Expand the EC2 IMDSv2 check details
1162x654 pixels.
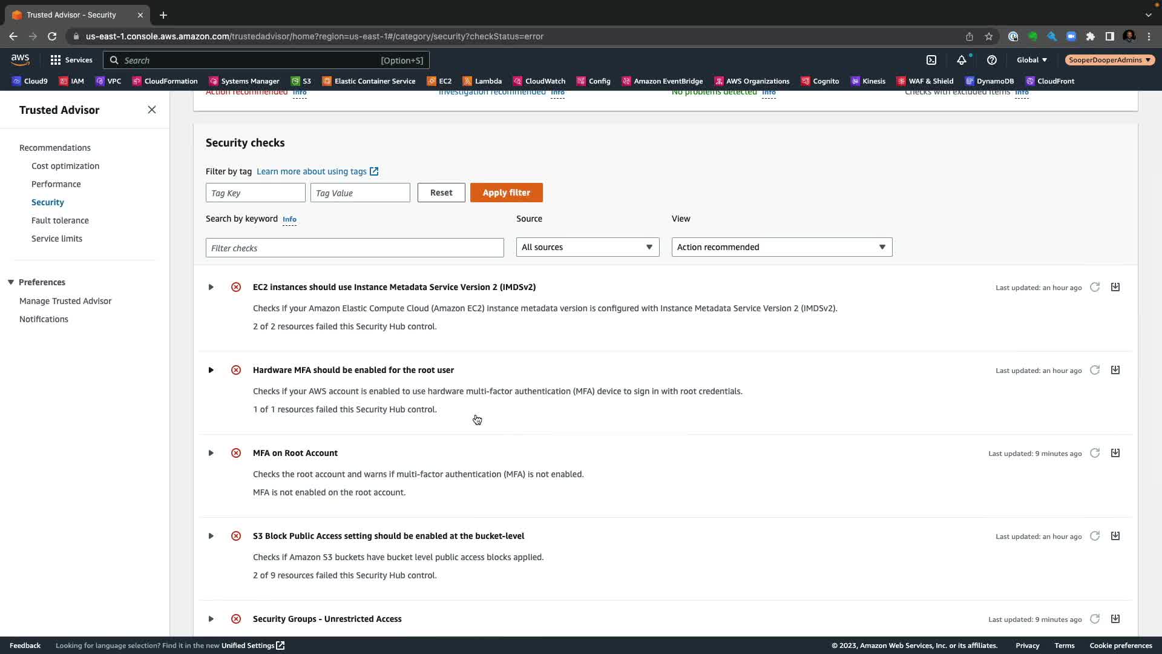(211, 287)
